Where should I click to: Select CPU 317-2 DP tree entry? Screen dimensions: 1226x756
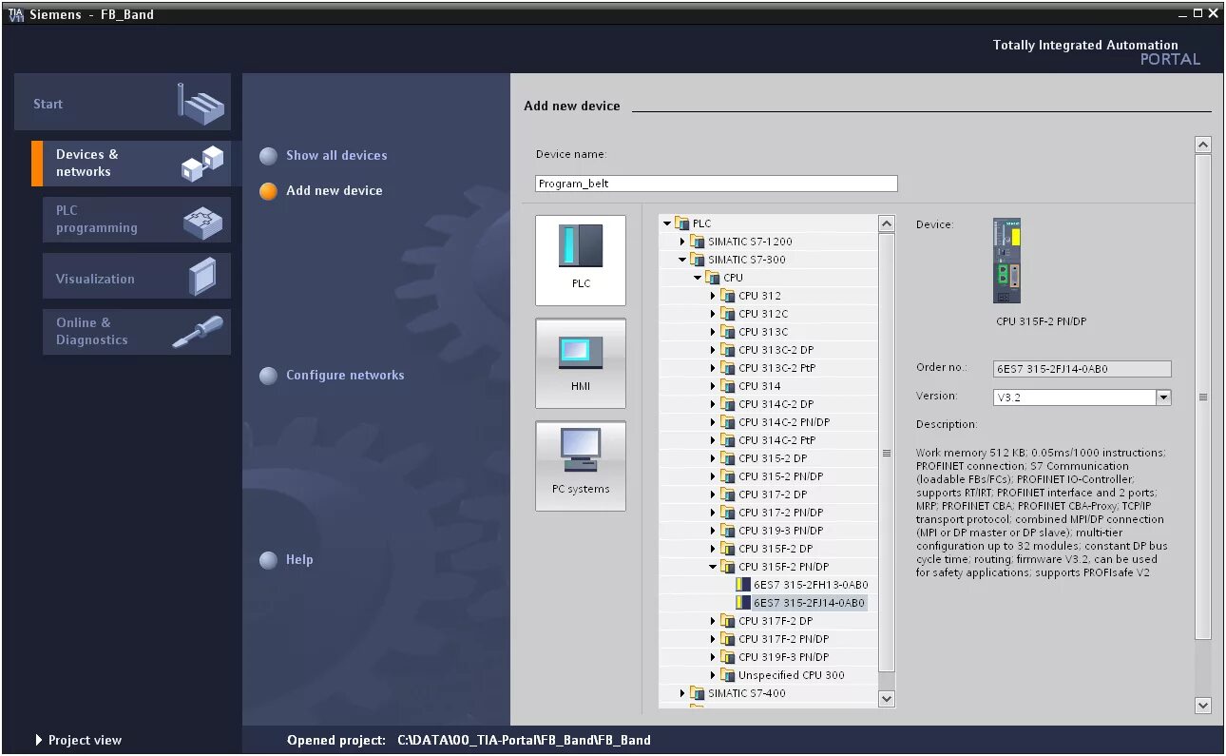pyautogui.click(x=773, y=494)
